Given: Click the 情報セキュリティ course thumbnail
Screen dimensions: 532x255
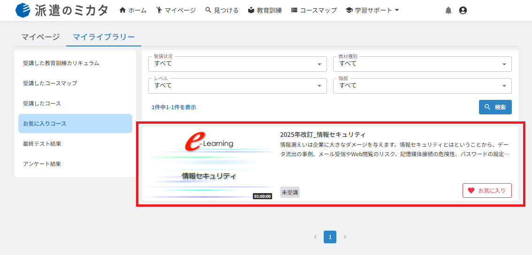Looking at the screenshot, I should click(x=209, y=163).
